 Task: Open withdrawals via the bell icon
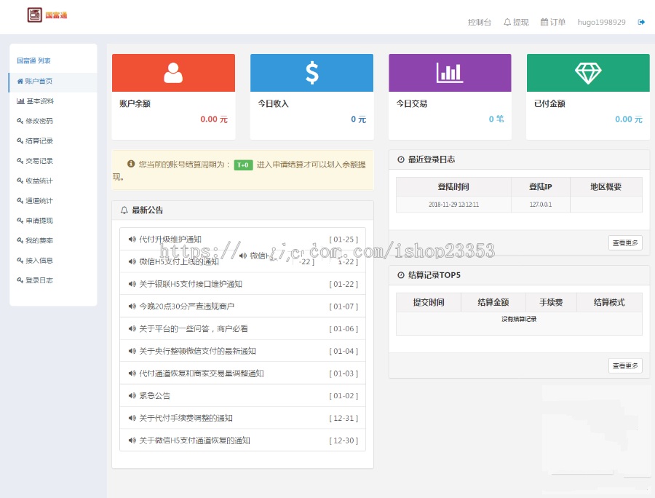tap(507, 22)
